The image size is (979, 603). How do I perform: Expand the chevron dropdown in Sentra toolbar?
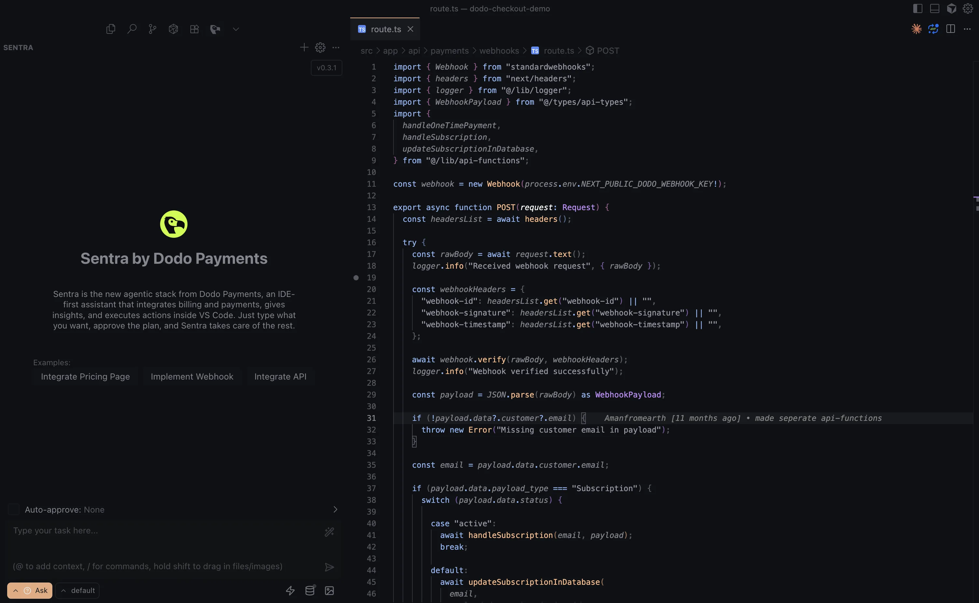click(x=236, y=29)
